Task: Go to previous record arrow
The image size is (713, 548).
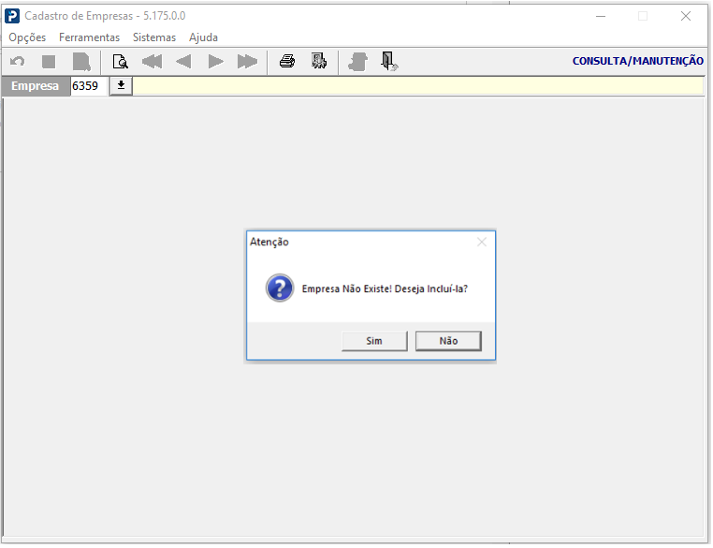Action: tap(183, 62)
